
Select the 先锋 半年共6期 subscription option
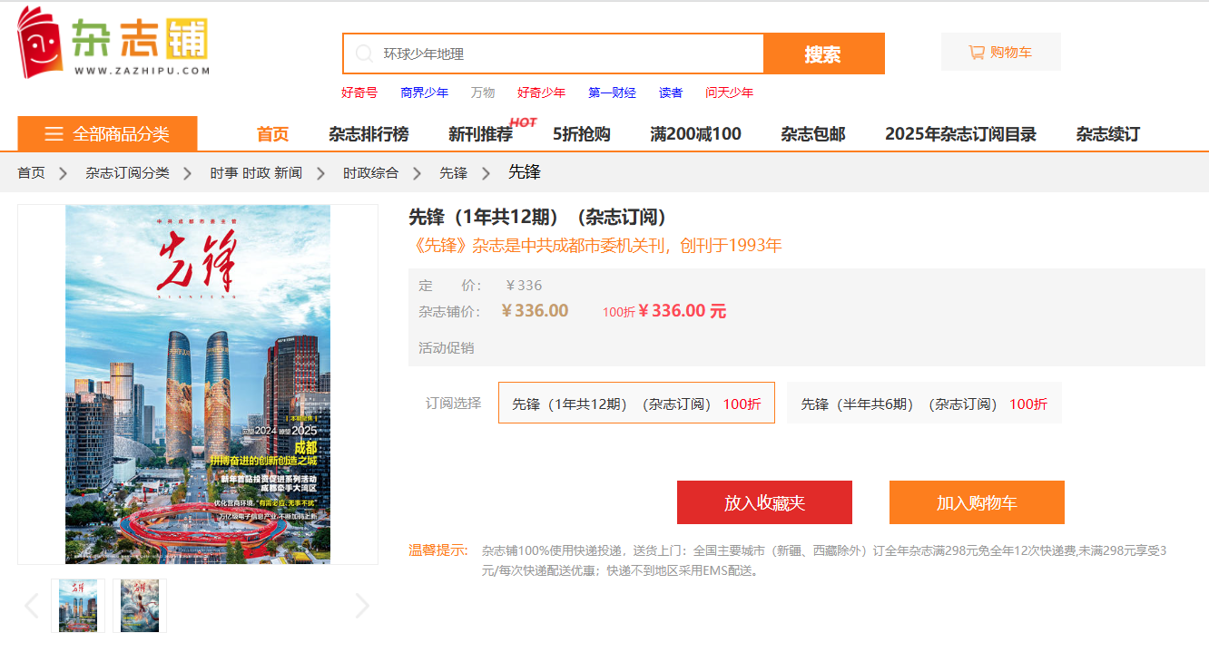[x=924, y=403]
